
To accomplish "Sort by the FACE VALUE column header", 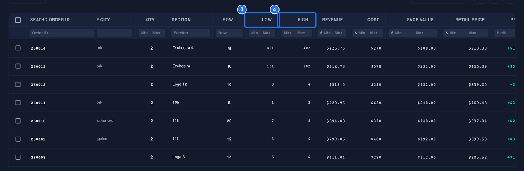I will click(420, 20).
